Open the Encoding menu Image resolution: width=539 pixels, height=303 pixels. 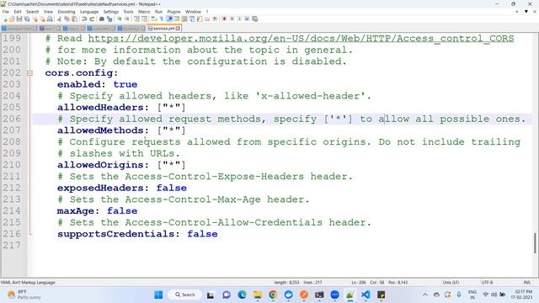coord(67,12)
